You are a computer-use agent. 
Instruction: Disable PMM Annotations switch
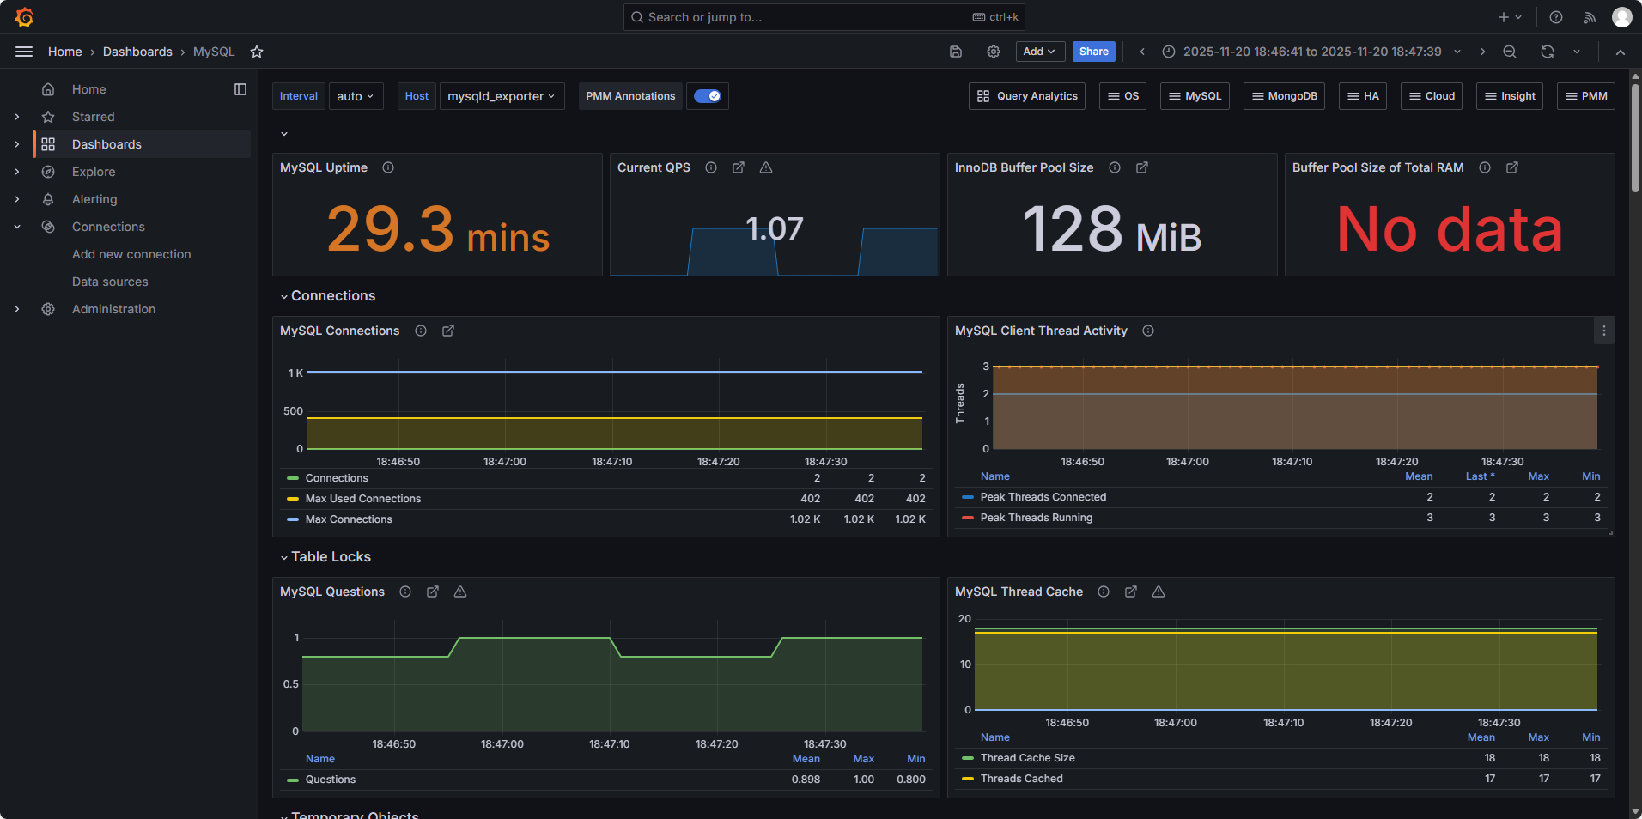pos(707,96)
